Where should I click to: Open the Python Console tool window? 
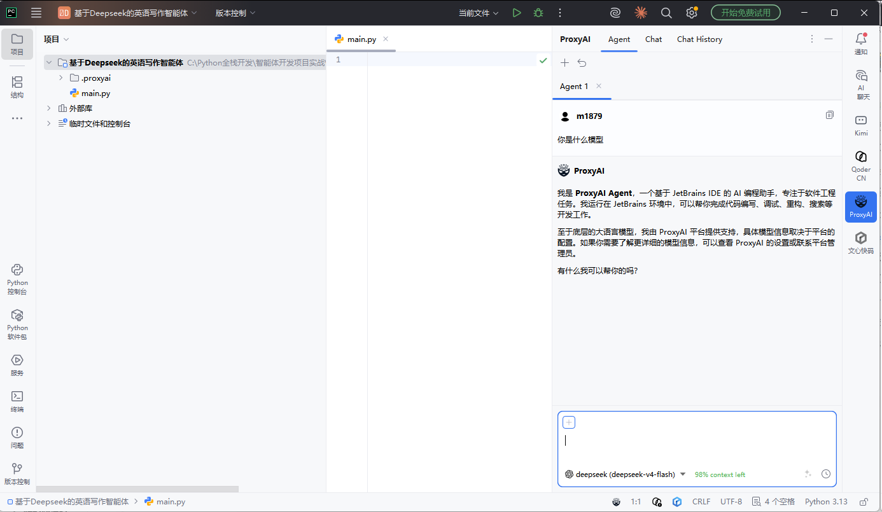point(17,279)
